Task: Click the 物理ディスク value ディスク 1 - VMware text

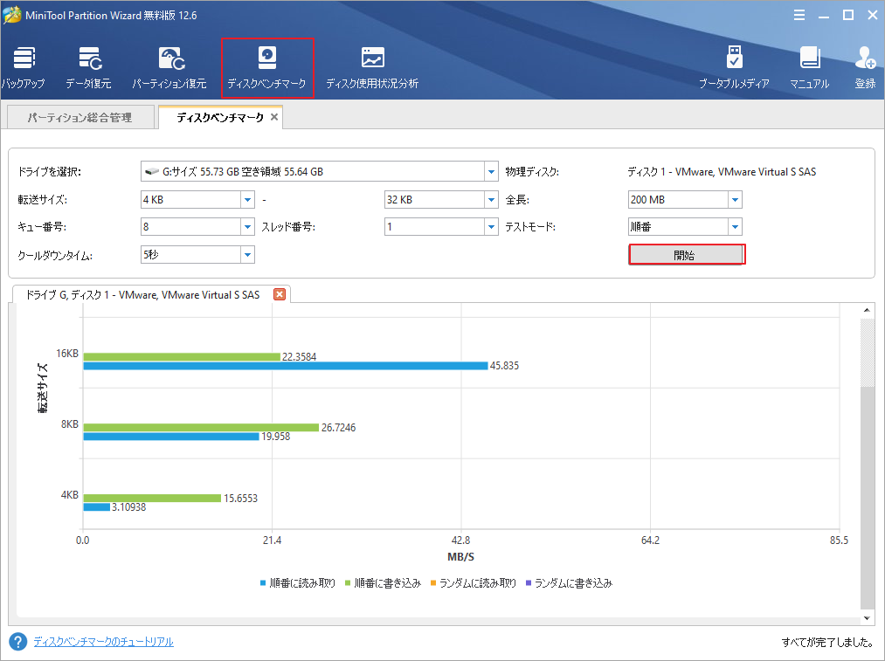Action: tap(722, 171)
